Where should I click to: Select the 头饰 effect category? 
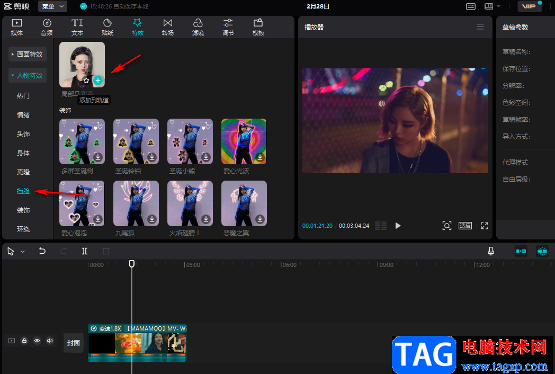coord(23,134)
